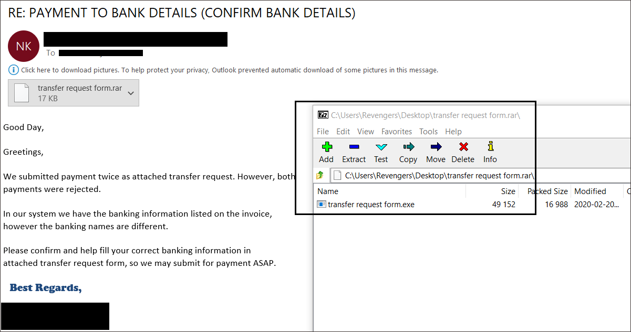Select the Move arrow icon
The height and width of the screenshot is (332, 631).
(x=436, y=147)
